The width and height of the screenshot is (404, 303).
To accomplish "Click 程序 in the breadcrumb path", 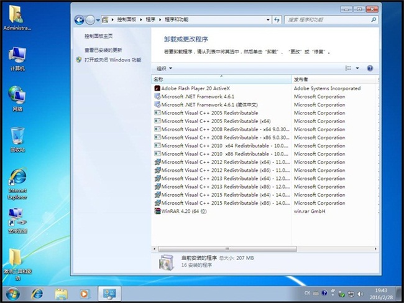I will (x=150, y=19).
